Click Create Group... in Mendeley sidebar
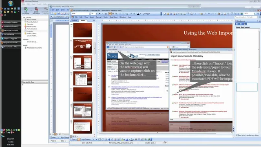The width and height of the screenshot is (261, 147). pyautogui.click(x=32, y=42)
